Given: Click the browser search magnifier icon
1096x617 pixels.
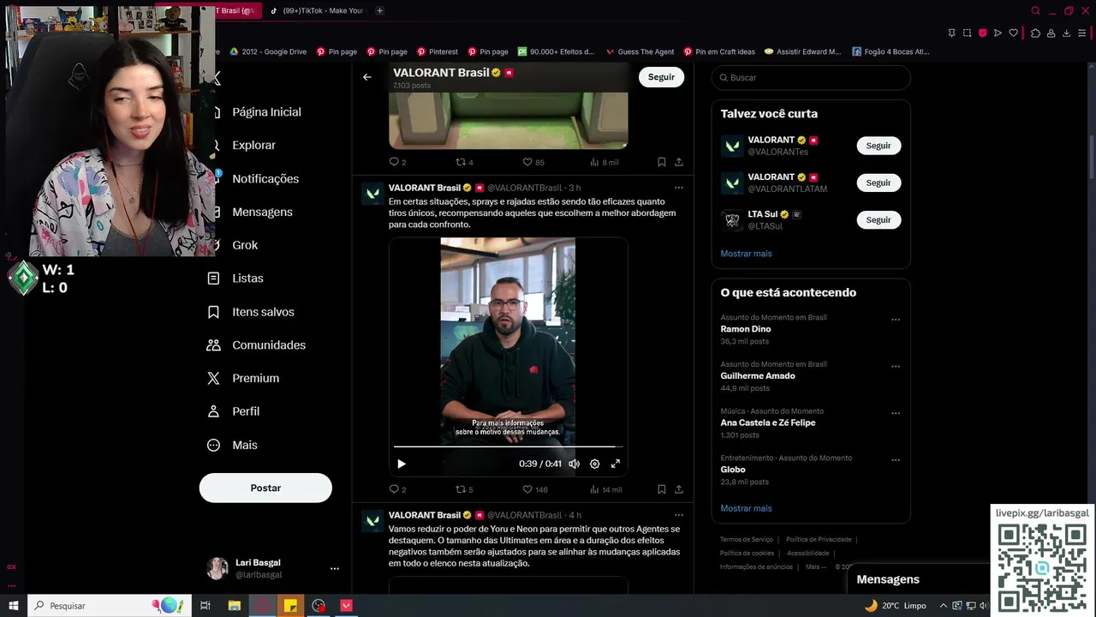Looking at the screenshot, I should [1035, 10].
